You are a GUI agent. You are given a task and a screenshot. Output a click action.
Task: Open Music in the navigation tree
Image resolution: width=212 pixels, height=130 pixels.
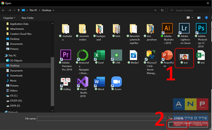(11, 81)
